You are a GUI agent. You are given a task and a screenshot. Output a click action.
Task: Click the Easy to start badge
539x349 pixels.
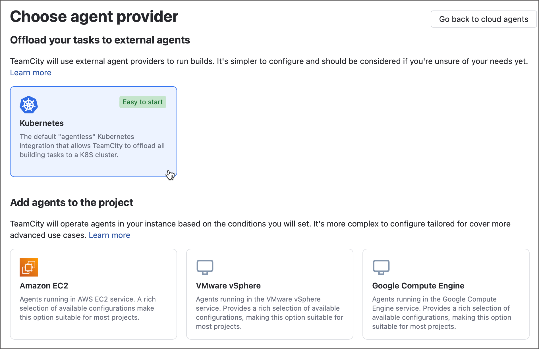tap(143, 102)
